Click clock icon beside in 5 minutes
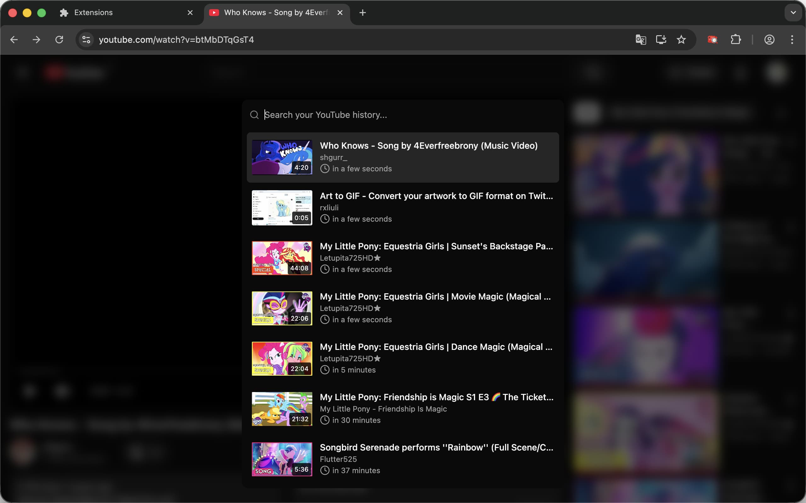The width and height of the screenshot is (806, 503). [x=325, y=370]
